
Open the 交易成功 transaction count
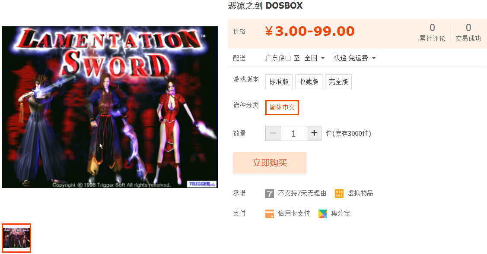pos(468,33)
